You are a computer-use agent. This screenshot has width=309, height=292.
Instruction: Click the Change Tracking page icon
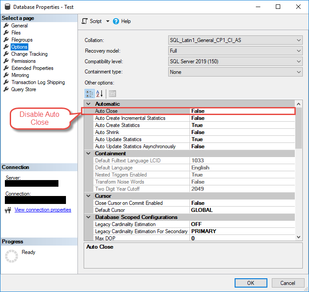point(6,54)
